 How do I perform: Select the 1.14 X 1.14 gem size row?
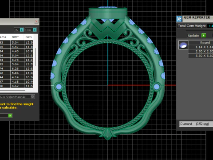point(201,47)
